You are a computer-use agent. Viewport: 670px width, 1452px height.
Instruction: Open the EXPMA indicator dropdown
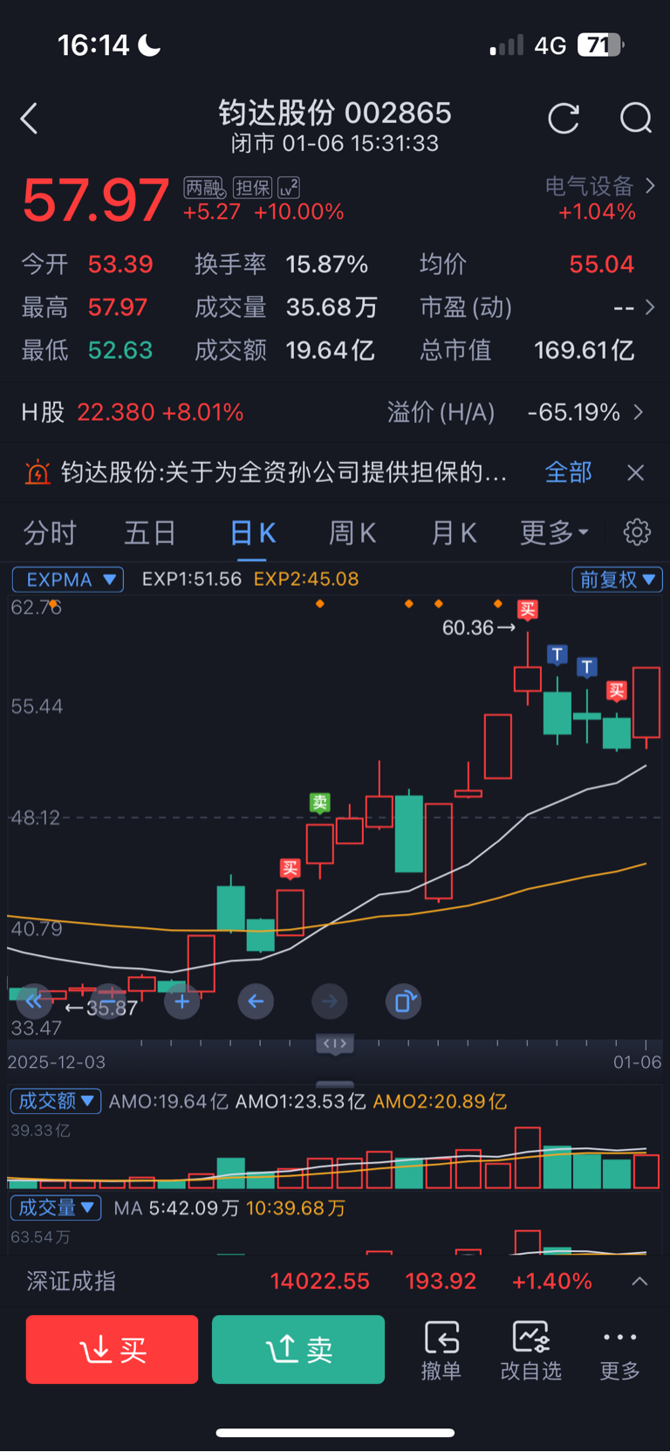pos(68,580)
